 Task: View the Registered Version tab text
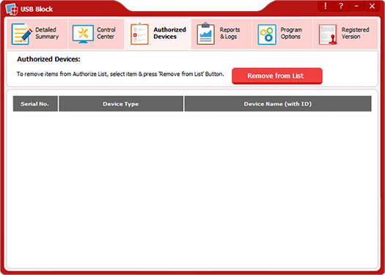coord(355,33)
